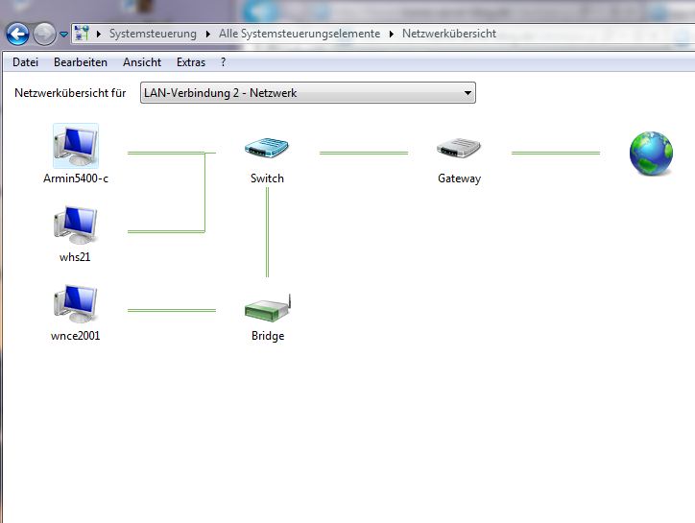695x523 pixels.
Task: Open the Bearbeiten menu
Action: (x=81, y=62)
